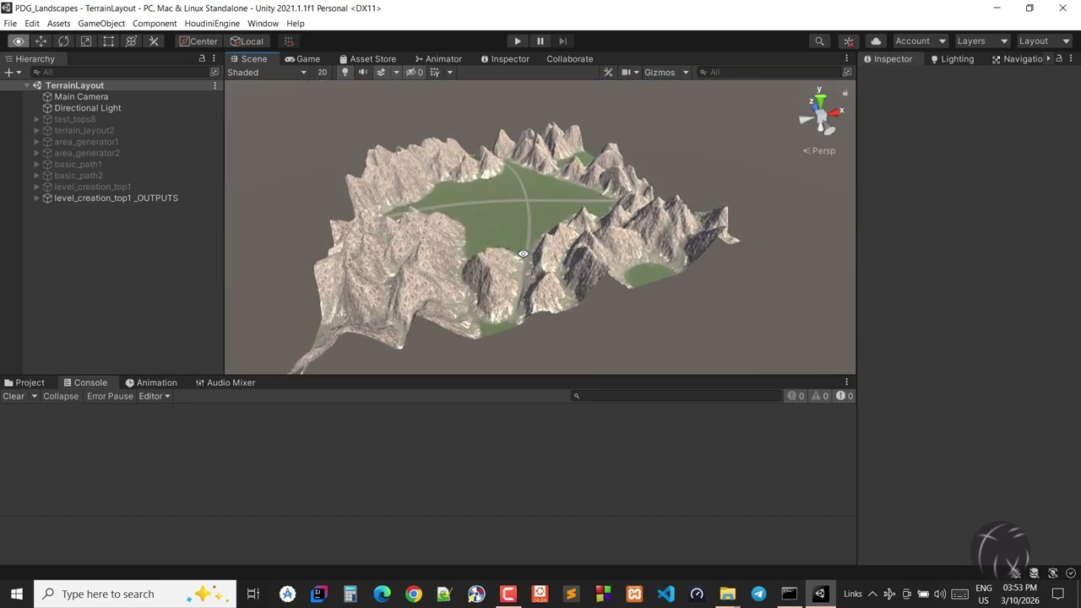The image size is (1081, 608).
Task: Open the Cloud services icon
Action: 876,41
